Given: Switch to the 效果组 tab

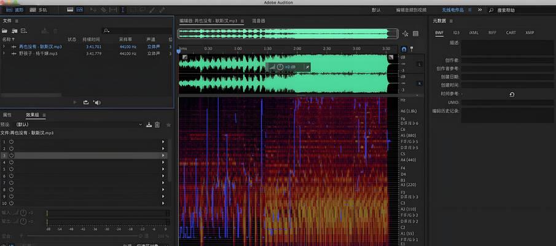Looking at the screenshot, I should click(x=33, y=115).
